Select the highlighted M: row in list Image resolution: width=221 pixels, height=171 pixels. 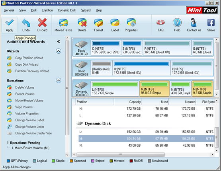(147, 139)
